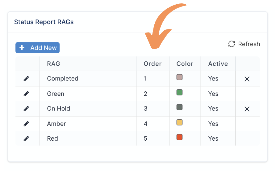Sort by the Order column header

tap(153, 64)
